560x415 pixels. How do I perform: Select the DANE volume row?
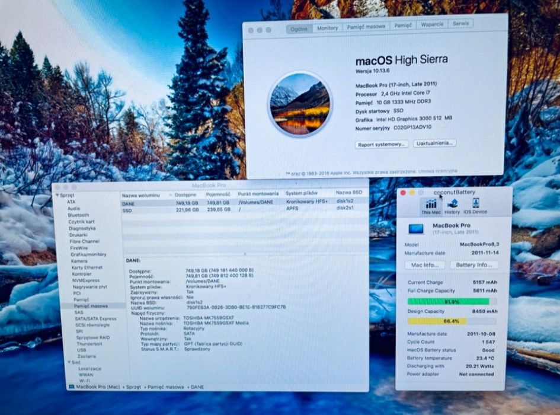(245, 203)
